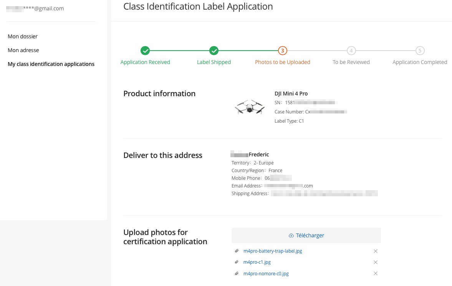Screen dimensions: 452x286
Task: Select step 4 To be Reviewed circle
Action: pyautogui.click(x=351, y=51)
